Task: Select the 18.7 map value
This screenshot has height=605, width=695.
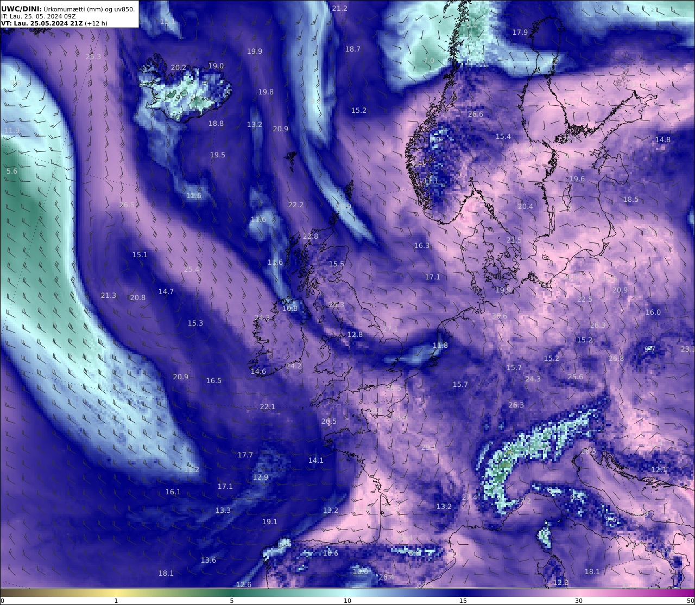Action: [353, 49]
